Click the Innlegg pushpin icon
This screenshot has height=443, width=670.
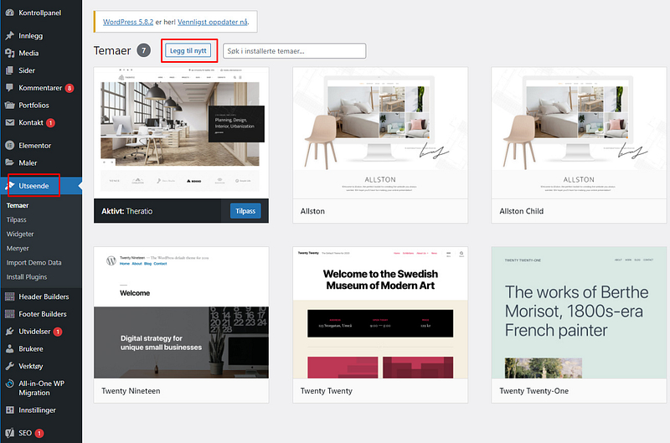pyautogui.click(x=10, y=35)
